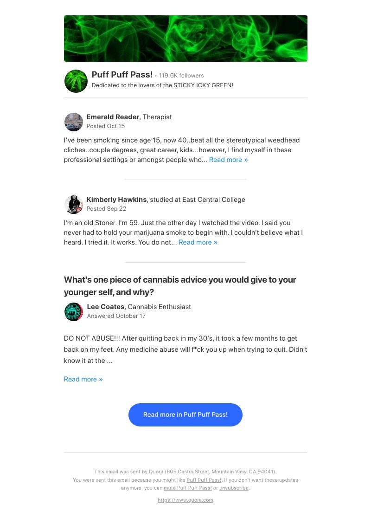Viewport: 371px width, 523px height.
Task: Click the Posted Oct 15 timestamp
Action: click(105, 126)
